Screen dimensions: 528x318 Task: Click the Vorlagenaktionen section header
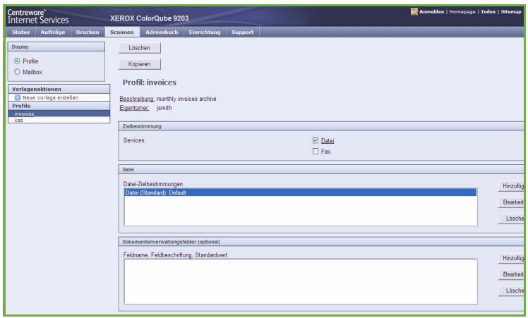point(59,89)
